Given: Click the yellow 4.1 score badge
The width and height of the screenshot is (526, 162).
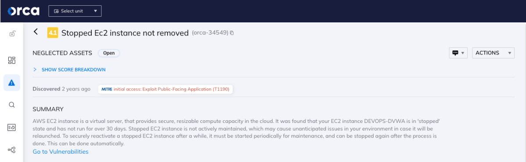Looking at the screenshot, I should [53, 33].
